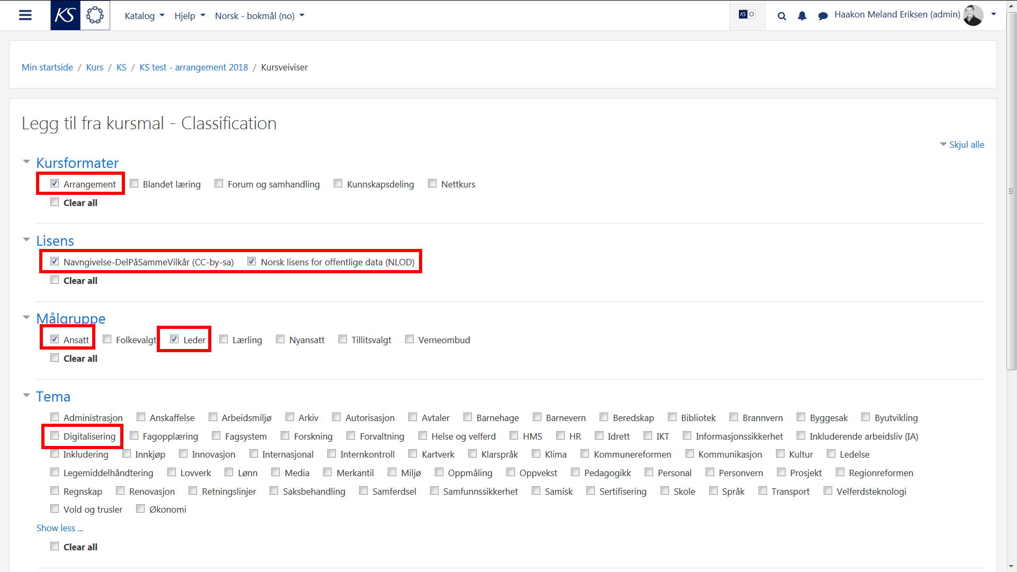Collapse the Tema section arrow
The image size is (1017, 572).
point(26,396)
